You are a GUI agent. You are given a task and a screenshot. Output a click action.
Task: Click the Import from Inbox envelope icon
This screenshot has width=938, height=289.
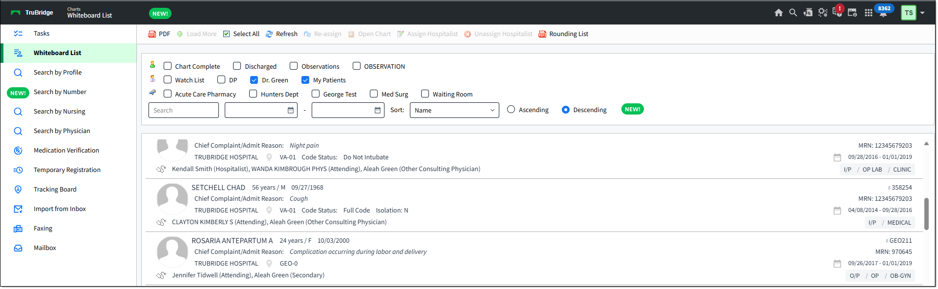18,209
